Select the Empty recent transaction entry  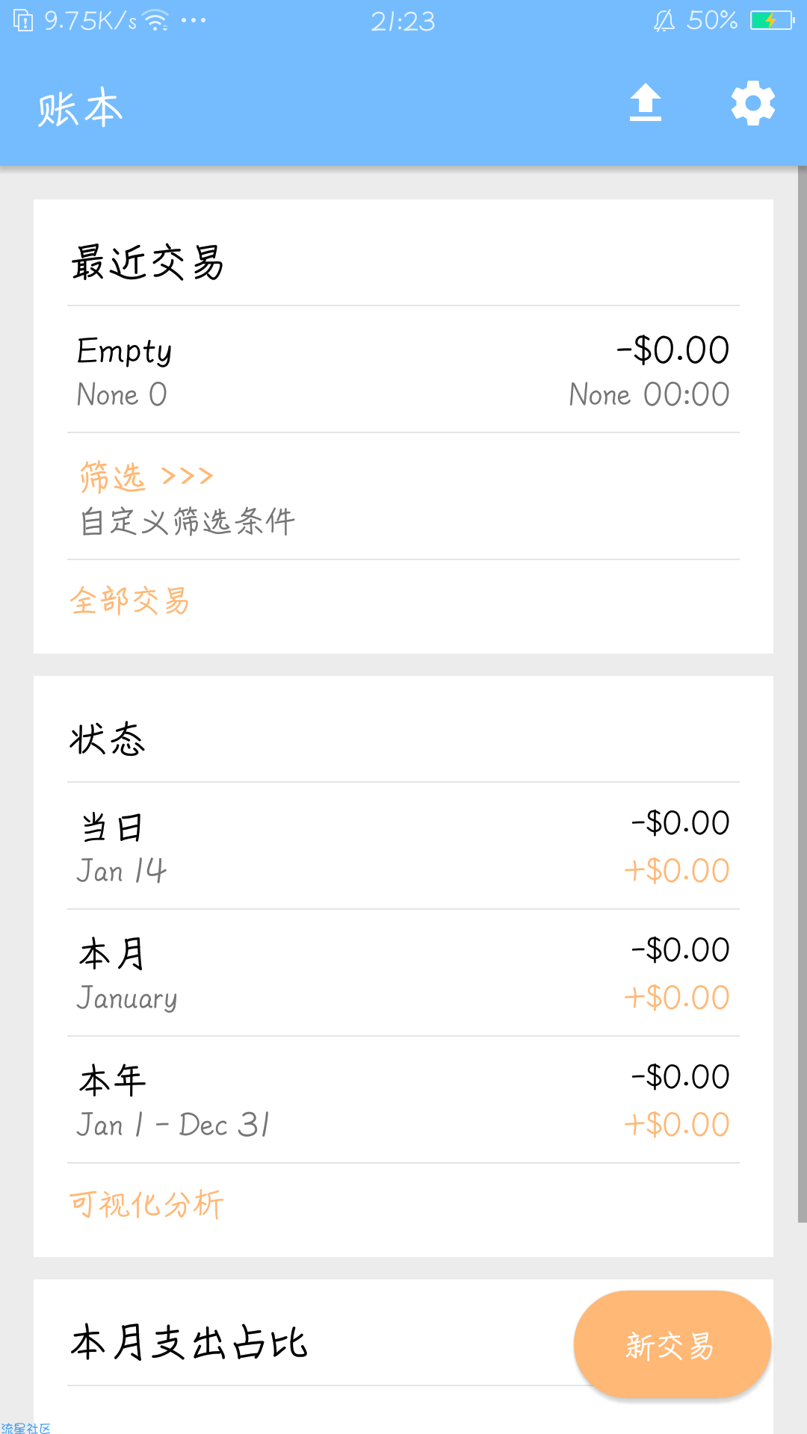403,370
